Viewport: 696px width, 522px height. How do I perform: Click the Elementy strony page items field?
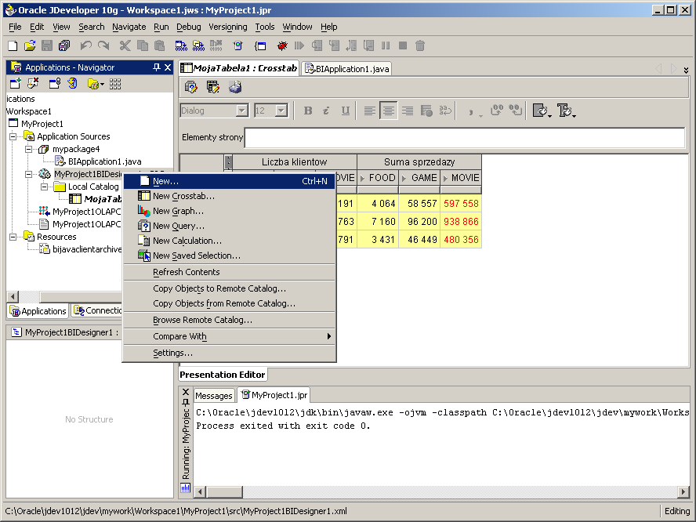(464, 138)
